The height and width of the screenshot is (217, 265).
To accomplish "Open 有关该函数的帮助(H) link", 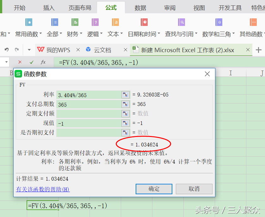I will (x=43, y=189).
